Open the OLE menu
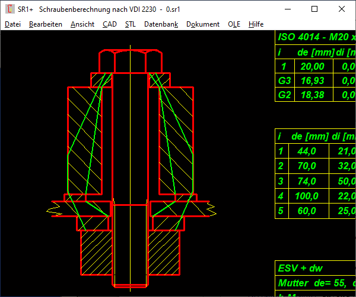Screen dimensions: 356x297 (234, 24)
